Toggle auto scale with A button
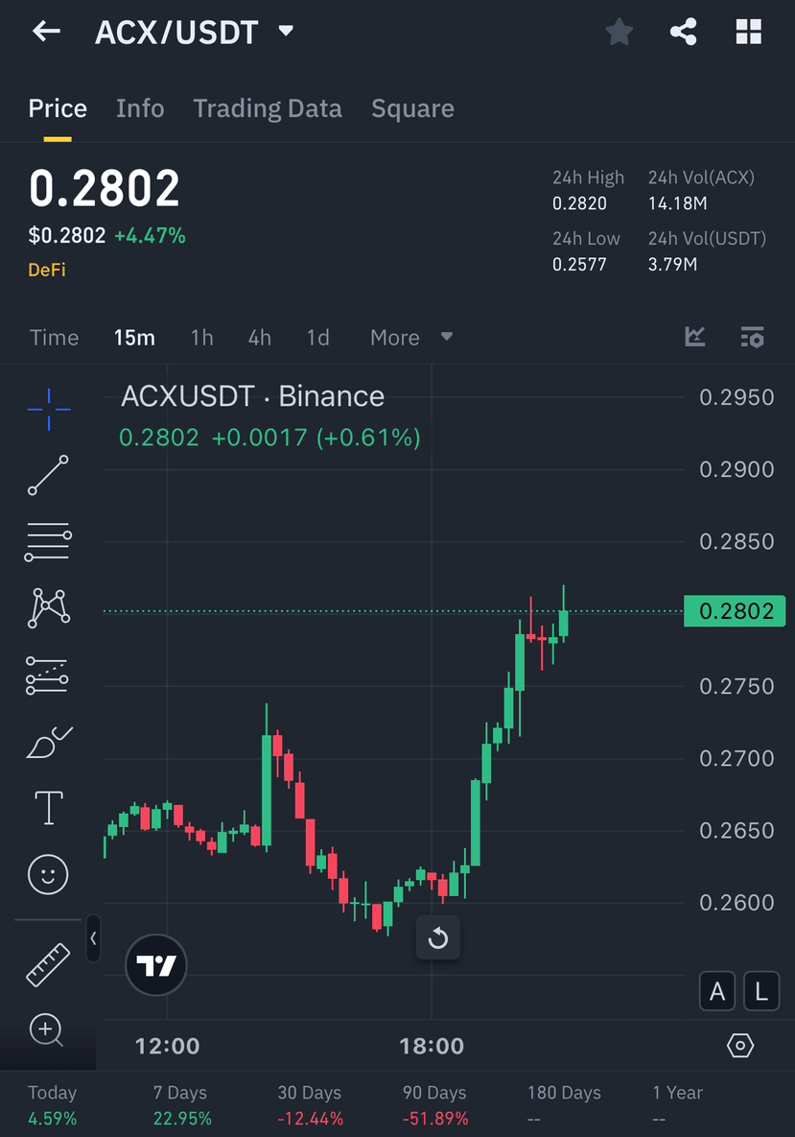 click(717, 991)
